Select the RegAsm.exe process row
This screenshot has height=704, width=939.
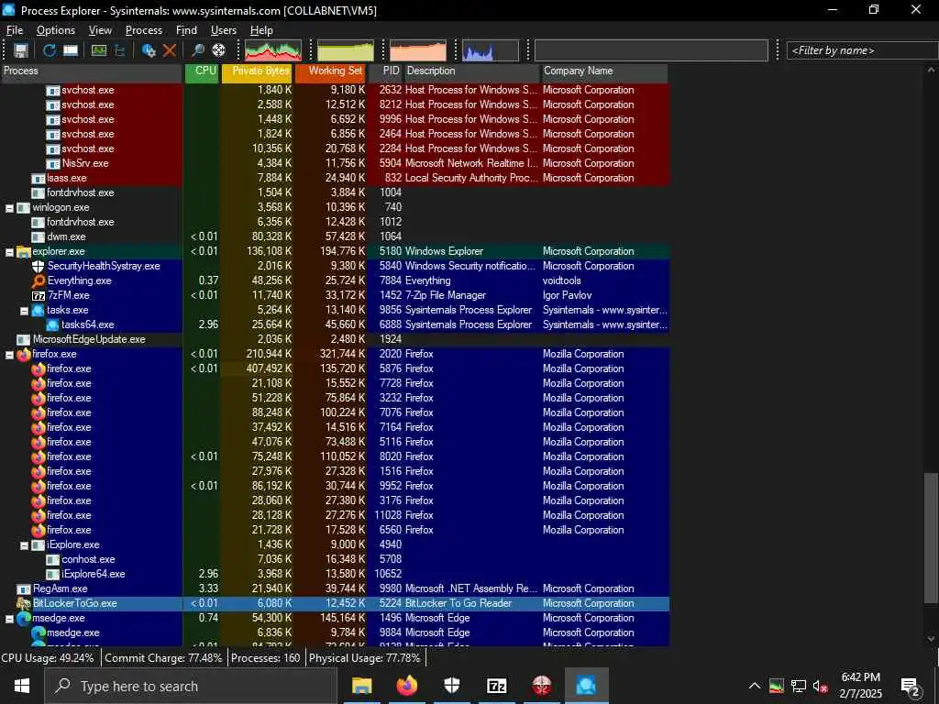pos(335,588)
